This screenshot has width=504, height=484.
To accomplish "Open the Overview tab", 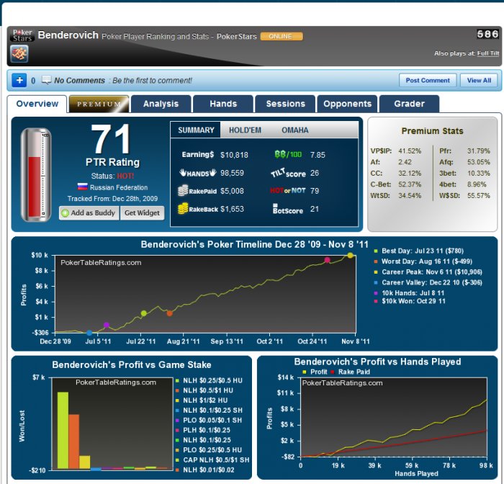I will pos(37,104).
